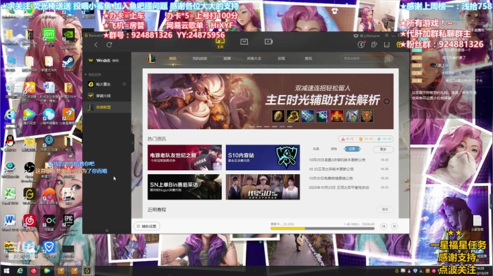Open 2020年10月23日 云顶之弈平衡性改动 link

point(339,187)
